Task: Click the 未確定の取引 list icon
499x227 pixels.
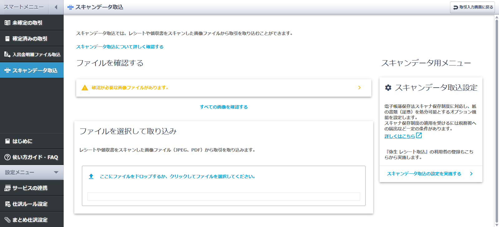Action: [7, 23]
